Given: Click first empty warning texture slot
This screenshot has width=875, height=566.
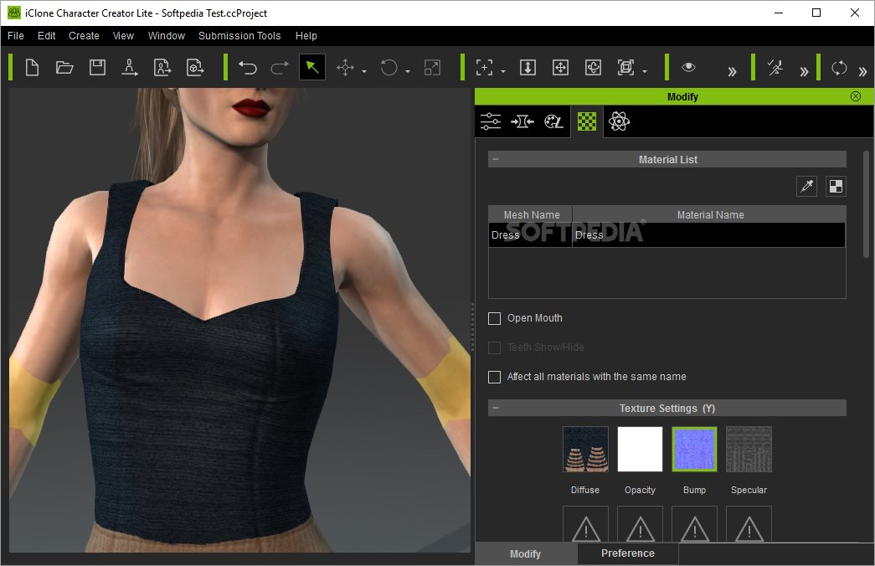Looking at the screenshot, I should point(585,524).
